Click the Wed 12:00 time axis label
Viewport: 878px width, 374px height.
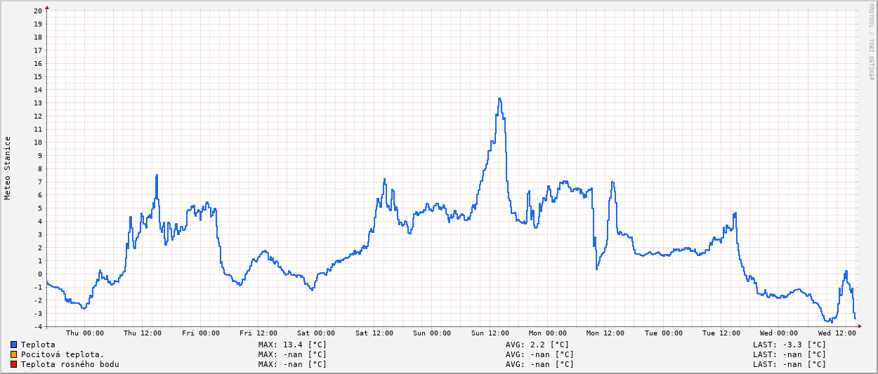coord(837,333)
